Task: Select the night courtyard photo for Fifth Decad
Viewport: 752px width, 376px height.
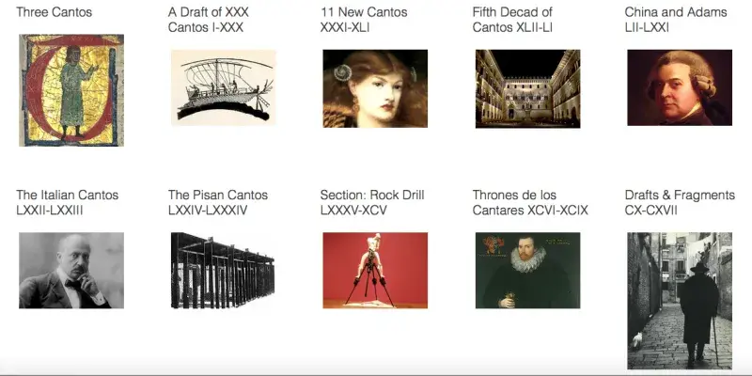Action: [527, 88]
